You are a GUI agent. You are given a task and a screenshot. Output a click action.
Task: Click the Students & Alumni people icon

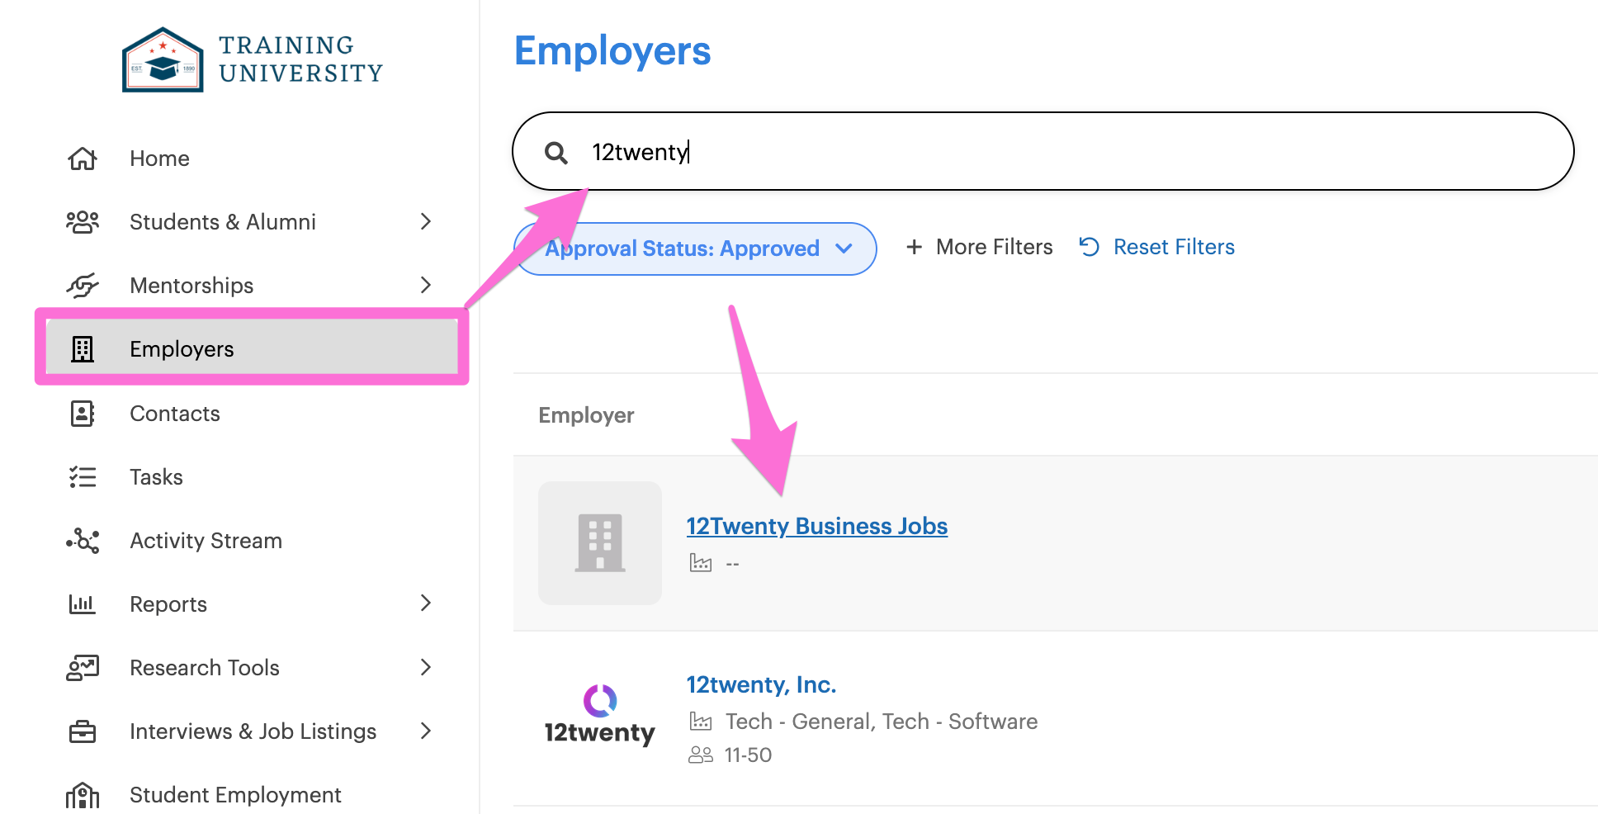click(x=83, y=222)
